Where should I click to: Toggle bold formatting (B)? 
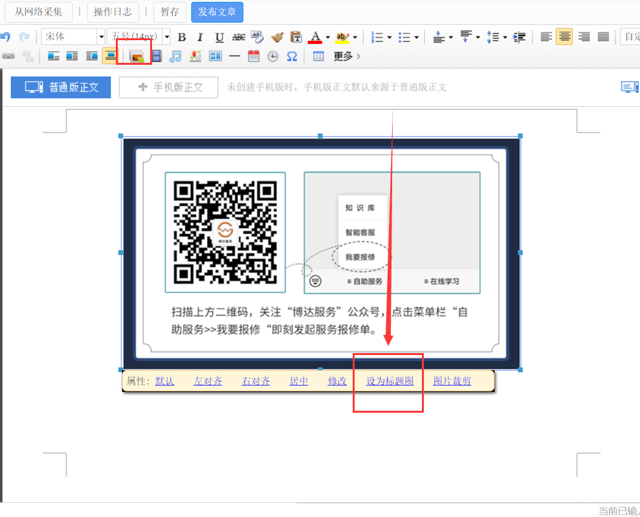[182, 37]
